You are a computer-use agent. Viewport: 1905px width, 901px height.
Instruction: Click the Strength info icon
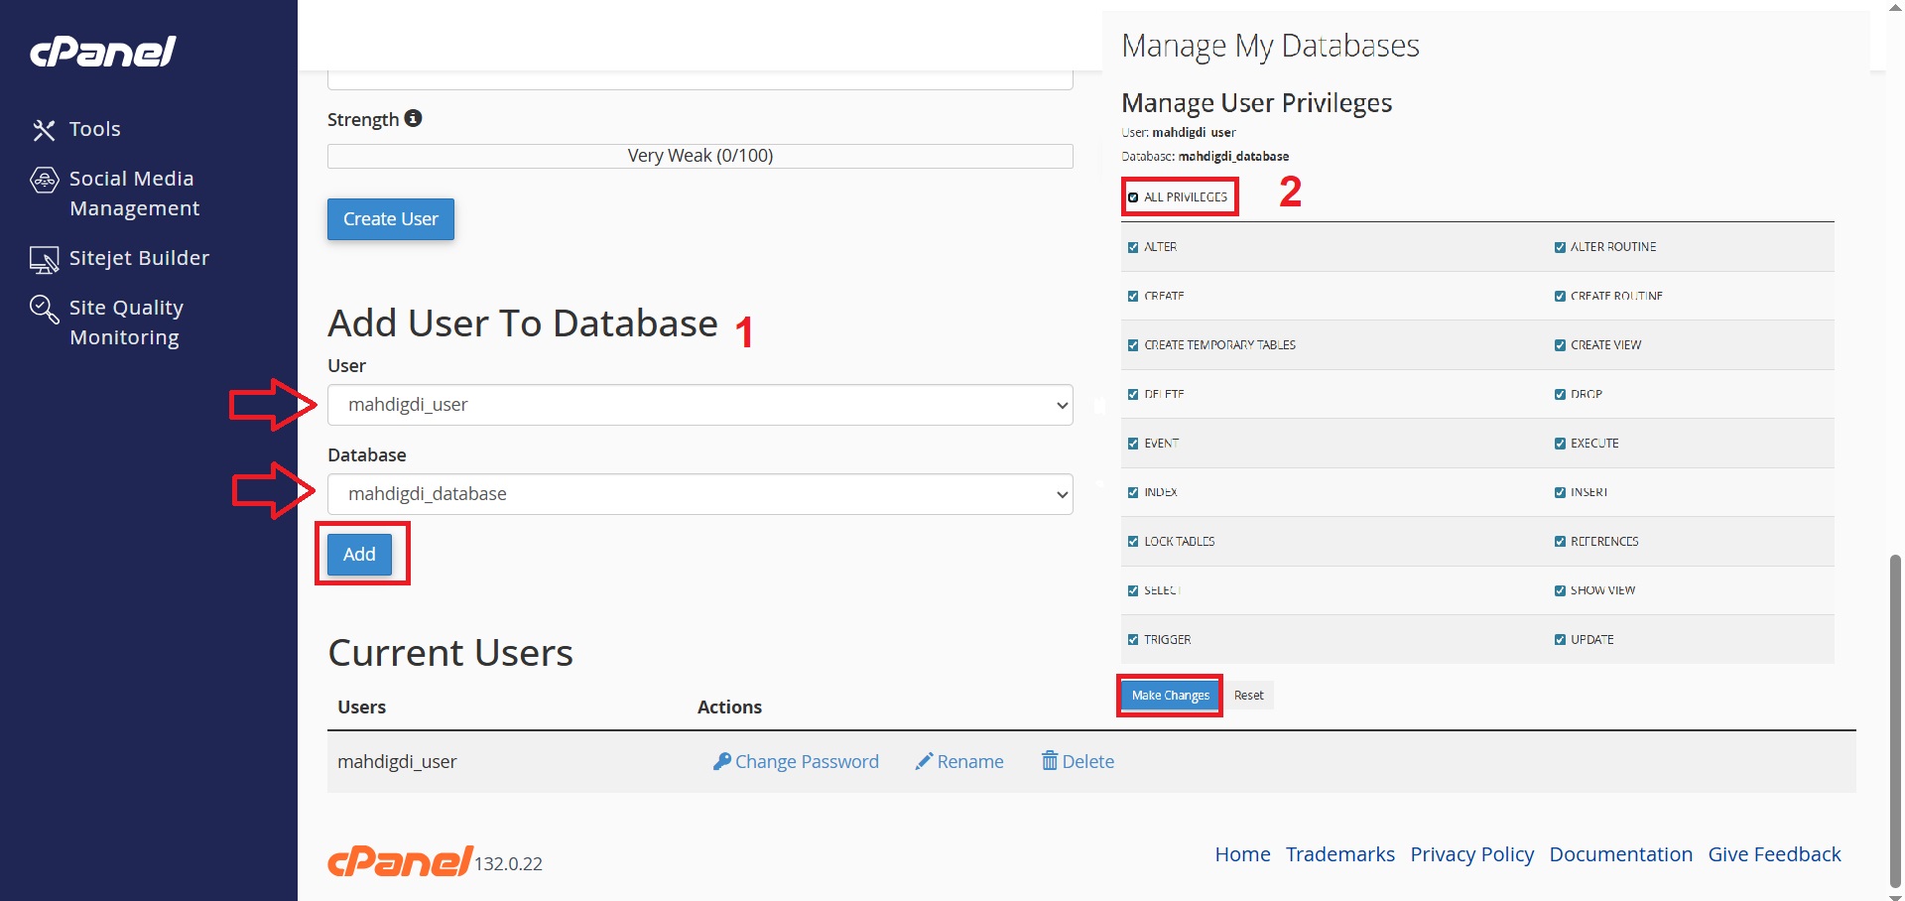pos(414,118)
